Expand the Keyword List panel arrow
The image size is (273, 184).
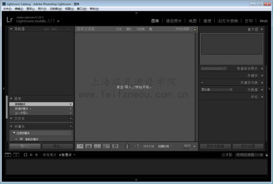[x=262, y=82]
